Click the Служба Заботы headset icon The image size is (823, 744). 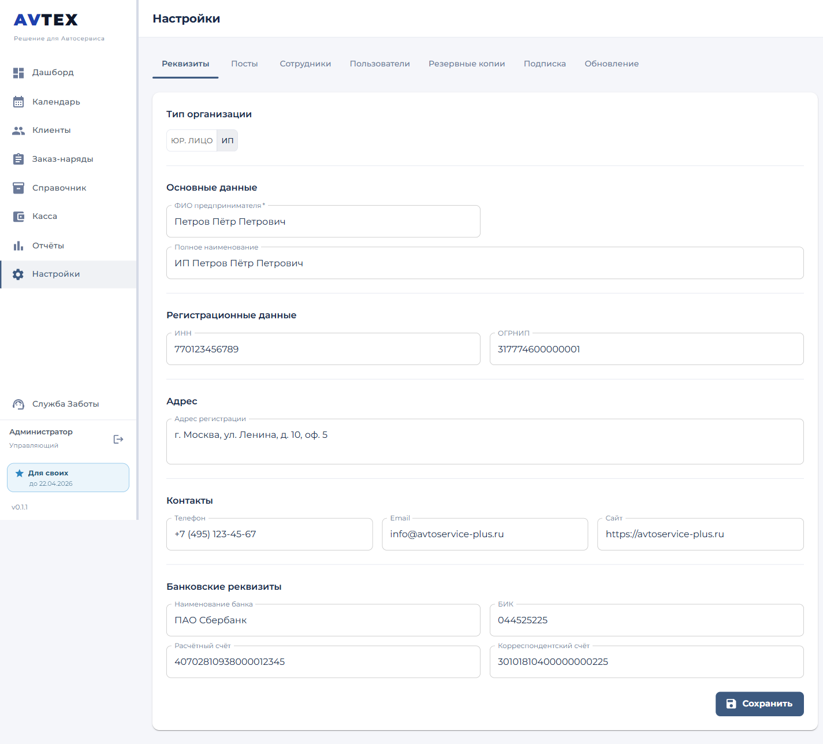(18, 404)
